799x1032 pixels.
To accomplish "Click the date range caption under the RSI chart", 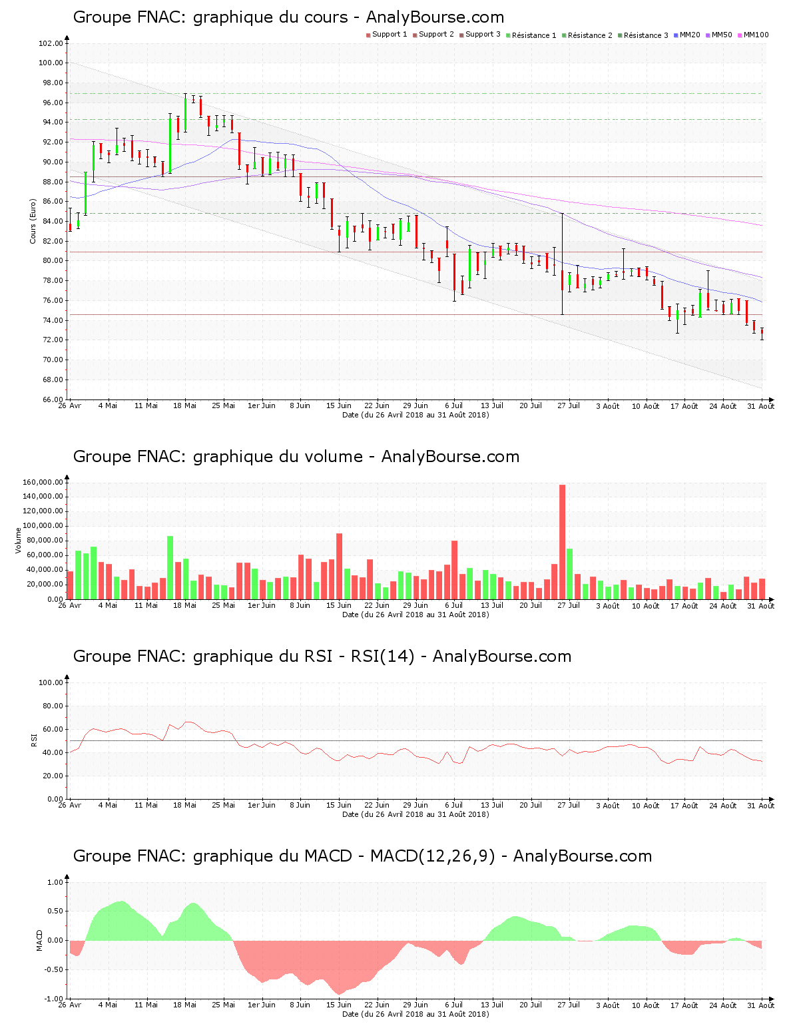I will coord(415,814).
